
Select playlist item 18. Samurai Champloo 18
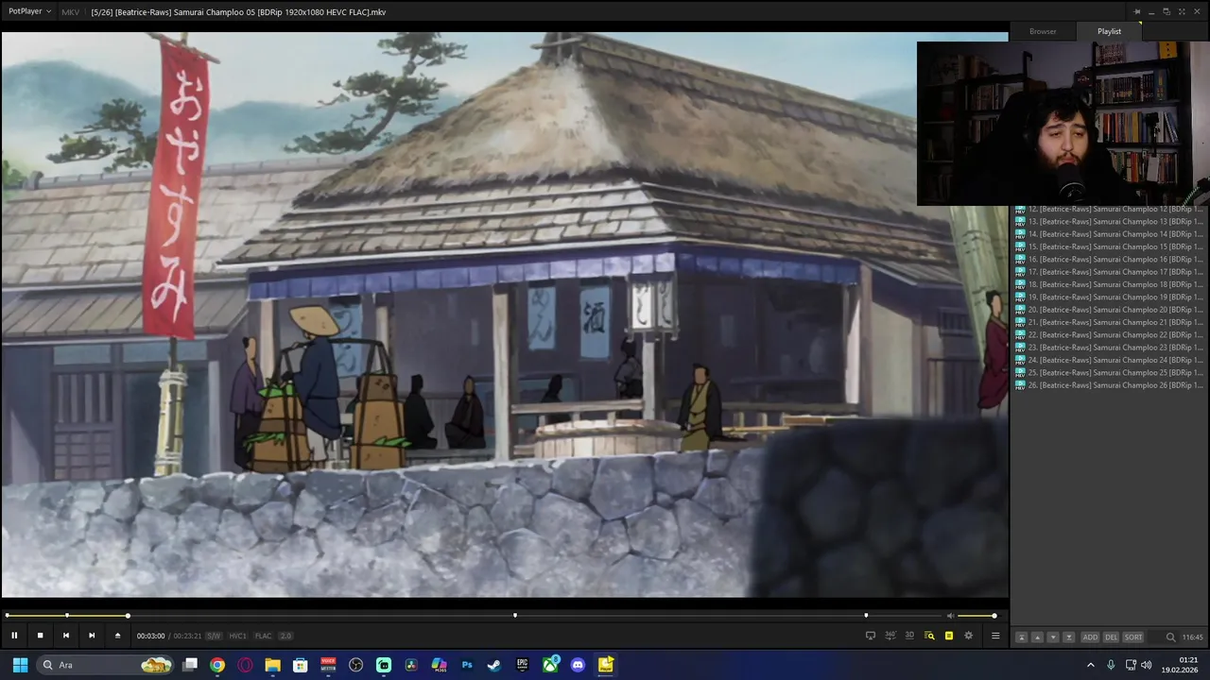pos(1109,284)
